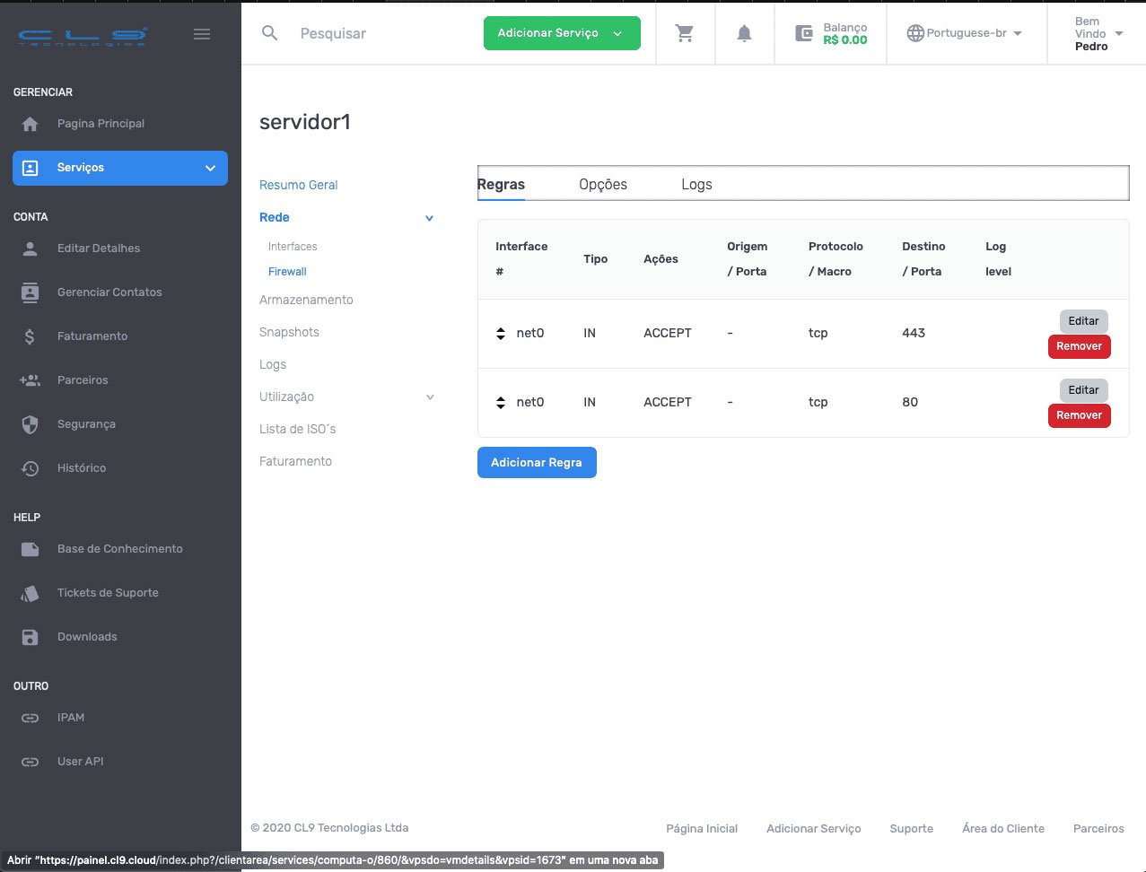1146x872 pixels.
Task: Switch to the Opções tab
Action: [x=603, y=184]
